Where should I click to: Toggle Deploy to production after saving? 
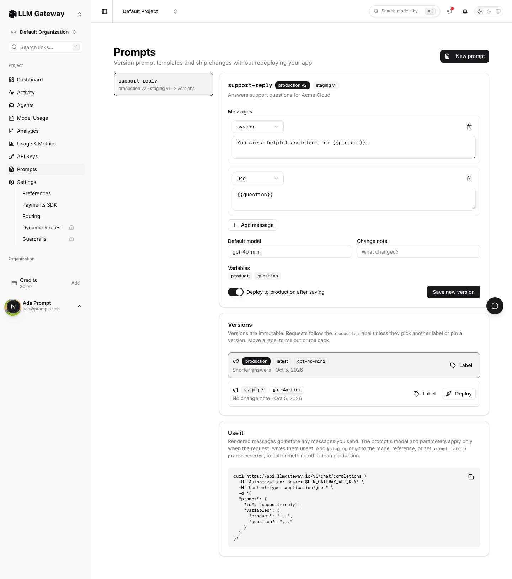pos(236,292)
